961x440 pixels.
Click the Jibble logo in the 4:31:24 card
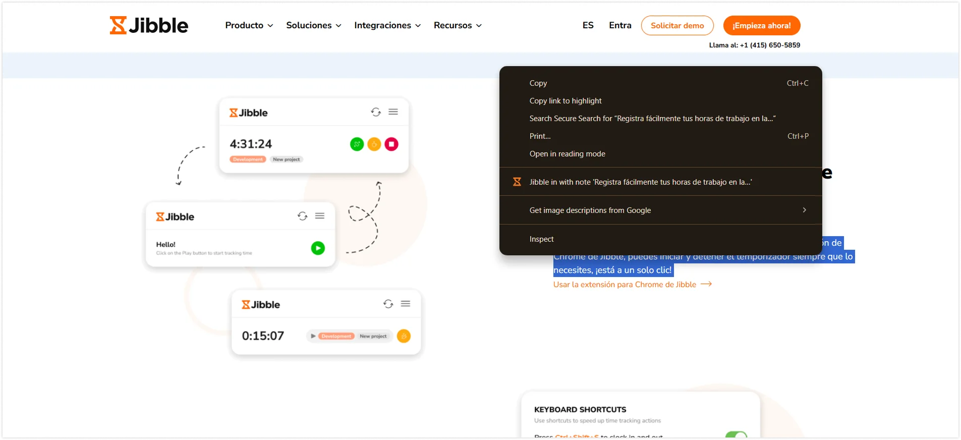(x=249, y=113)
